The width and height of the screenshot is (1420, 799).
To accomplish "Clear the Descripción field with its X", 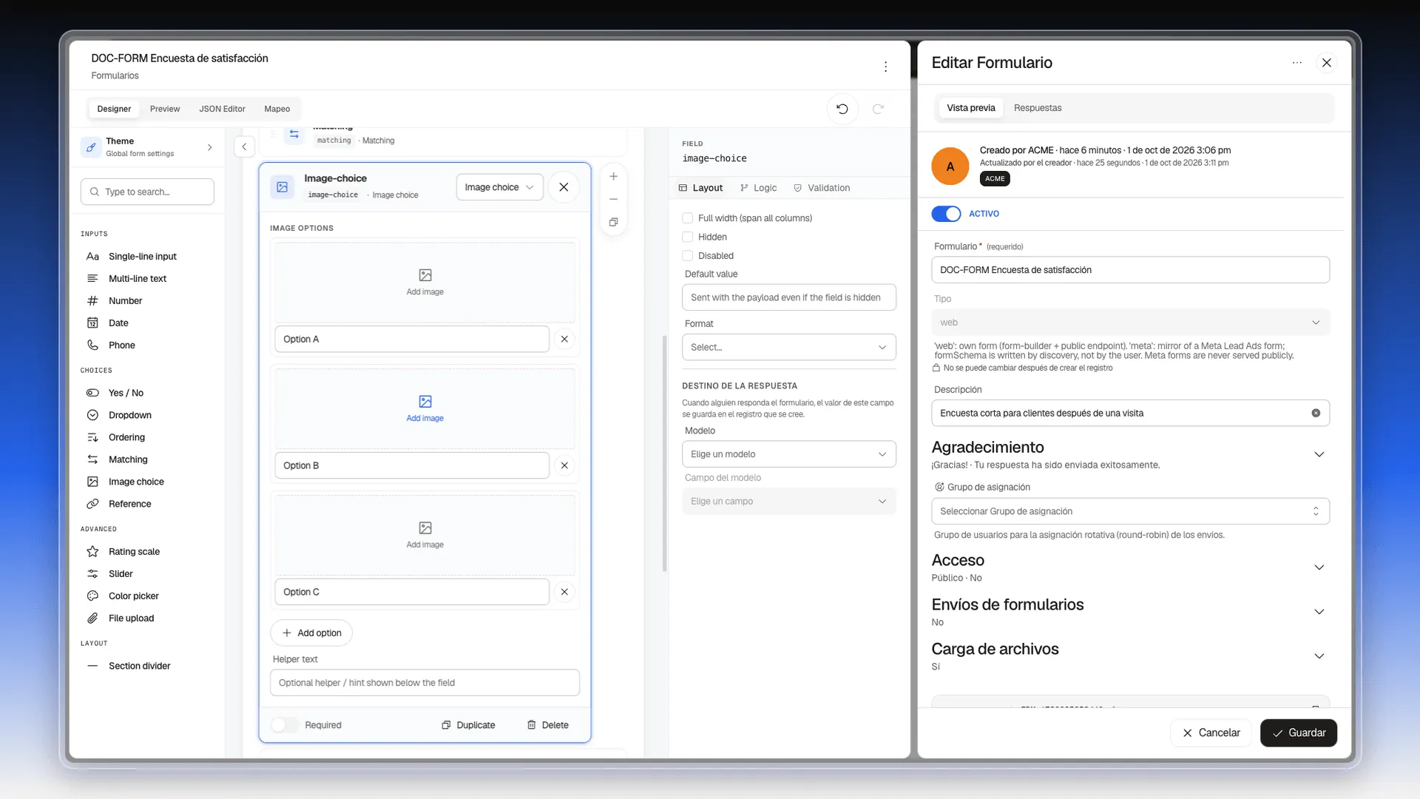I will [x=1316, y=413].
